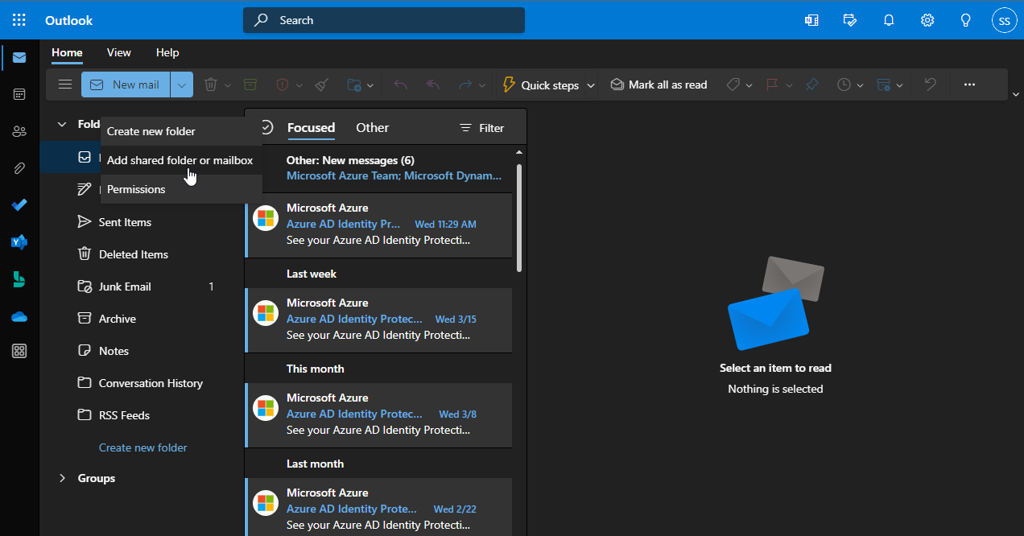Viewport: 1024px width, 536px height.
Task: Open More apps grid icon
Action: click(19, 351)
